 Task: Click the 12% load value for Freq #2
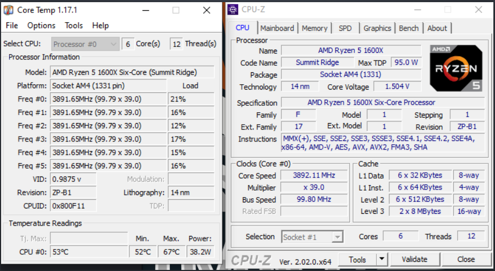[191, 126]
